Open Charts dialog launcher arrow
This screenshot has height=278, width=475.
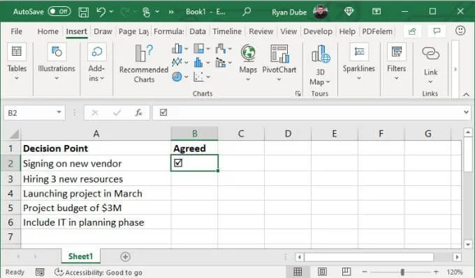pos(298,93)
